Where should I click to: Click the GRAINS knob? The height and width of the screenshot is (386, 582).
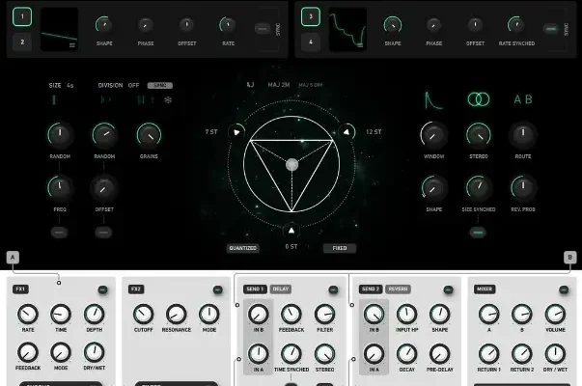[149, 134]
